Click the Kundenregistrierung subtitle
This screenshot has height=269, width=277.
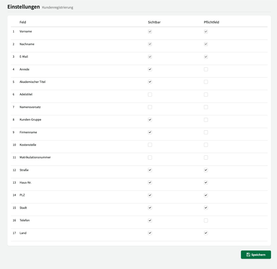(x=57, y=8)
